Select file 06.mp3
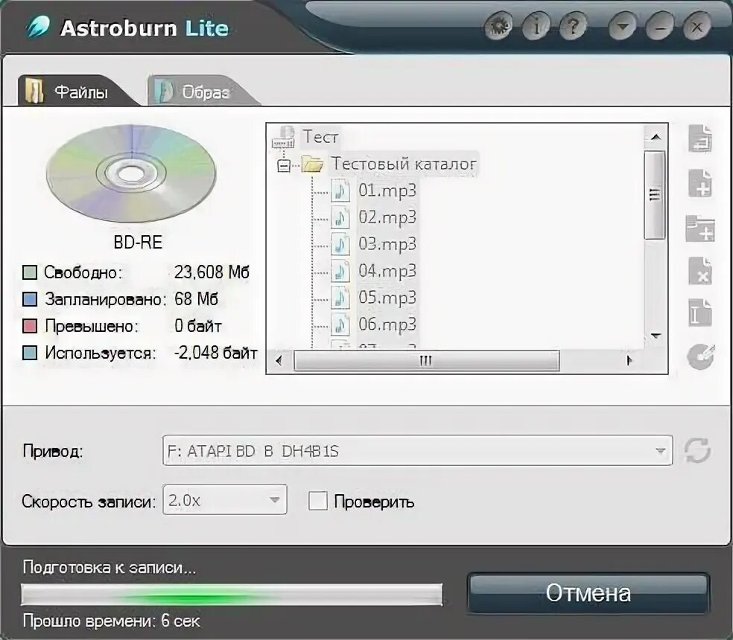Image resolution: width=733 pixels, height=640 pixels. pyautogui.click(x=387, y=324)
